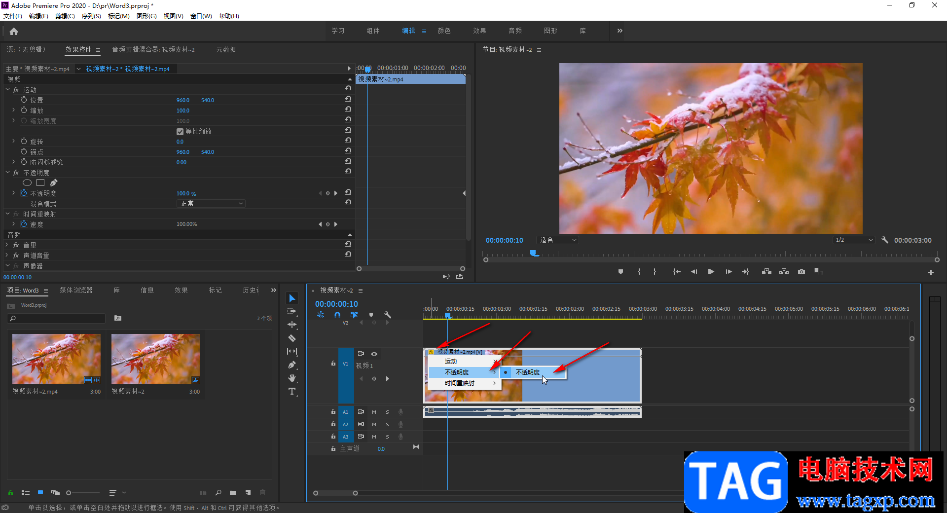Viewport: 947px width, 513px height.
Task: Toggle linked selection in timeline
Action: tap(354, 315)
